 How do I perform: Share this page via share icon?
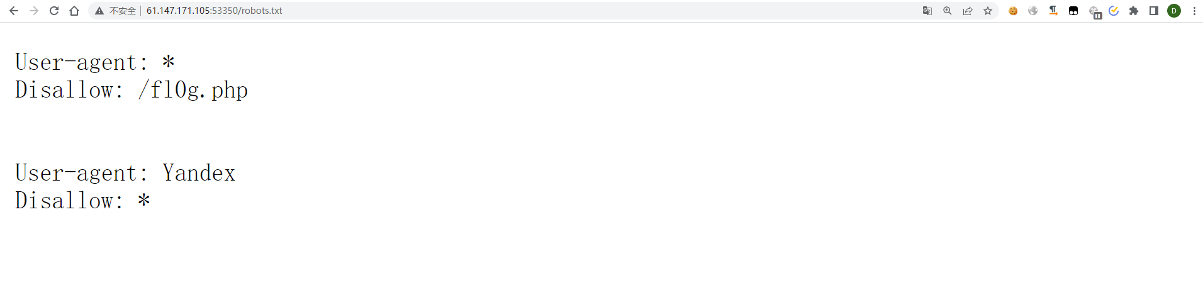pyautogui.click(x=968, y=11)
